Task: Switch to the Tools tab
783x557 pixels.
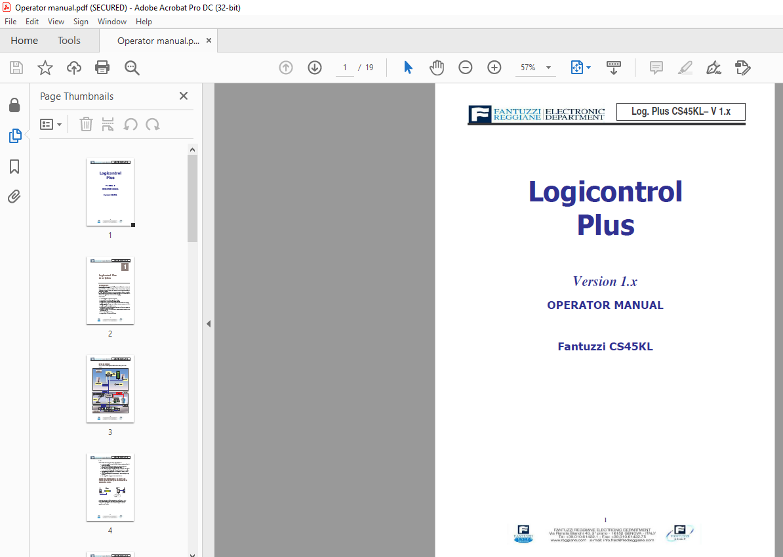Action: tap(69, 41)
